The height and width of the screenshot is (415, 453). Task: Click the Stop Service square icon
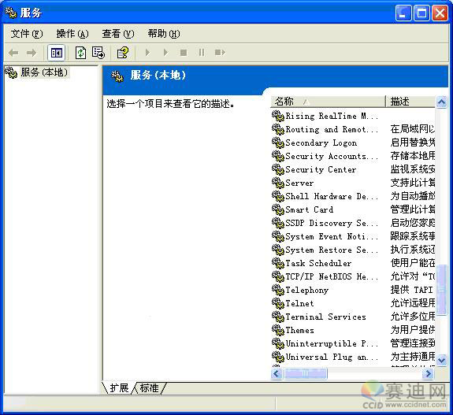[184, 53]
